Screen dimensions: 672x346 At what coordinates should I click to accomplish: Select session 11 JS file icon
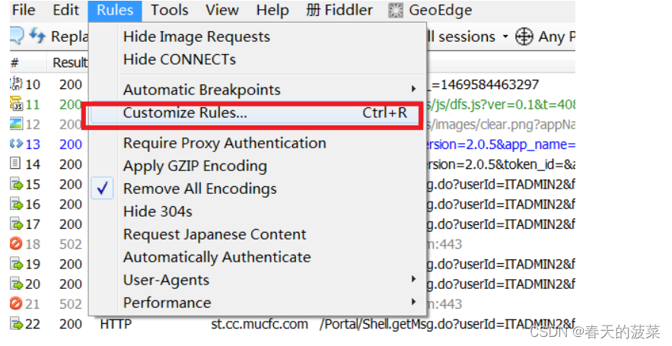16,104
